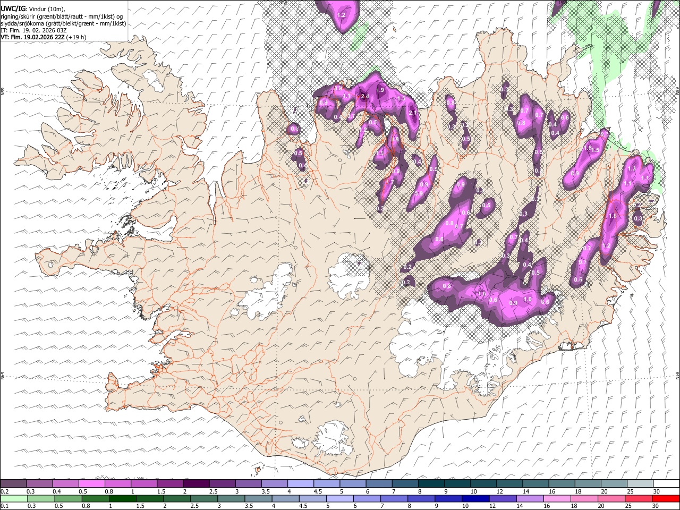This screenshot has width=680, height=510.
Task: Click the 'VT: Fim. 19.02.2026 22Z' valid time
Action: 33,37
